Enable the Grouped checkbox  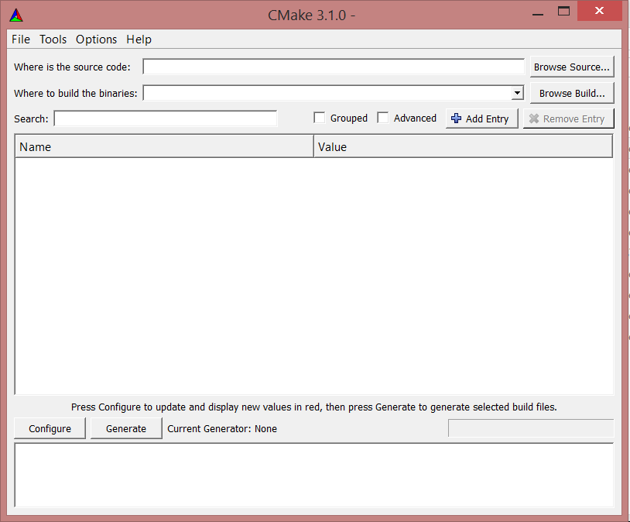320,118
